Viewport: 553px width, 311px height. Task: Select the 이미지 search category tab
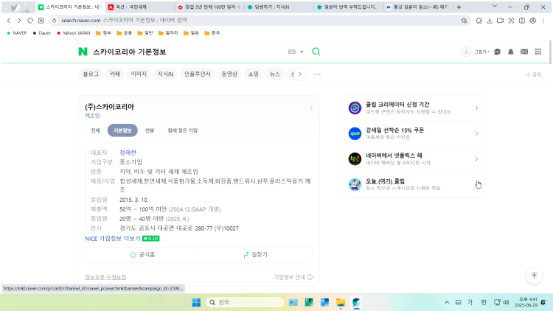(x=139, y=74)
